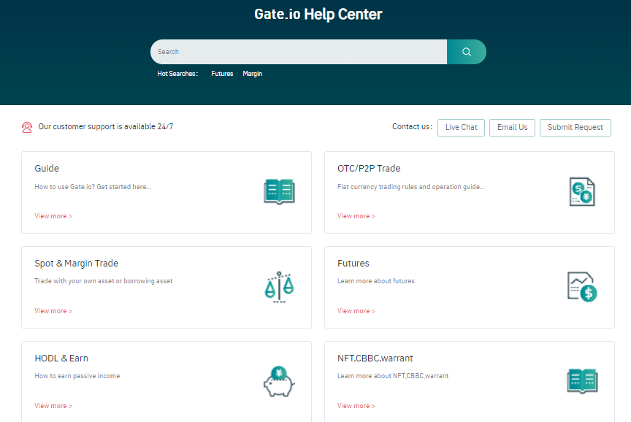Click the customer support headset icon
631x422 pixels.
click(27, 127)
